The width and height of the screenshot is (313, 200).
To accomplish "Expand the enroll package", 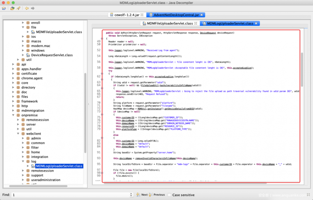I will [x=23, y=23].
